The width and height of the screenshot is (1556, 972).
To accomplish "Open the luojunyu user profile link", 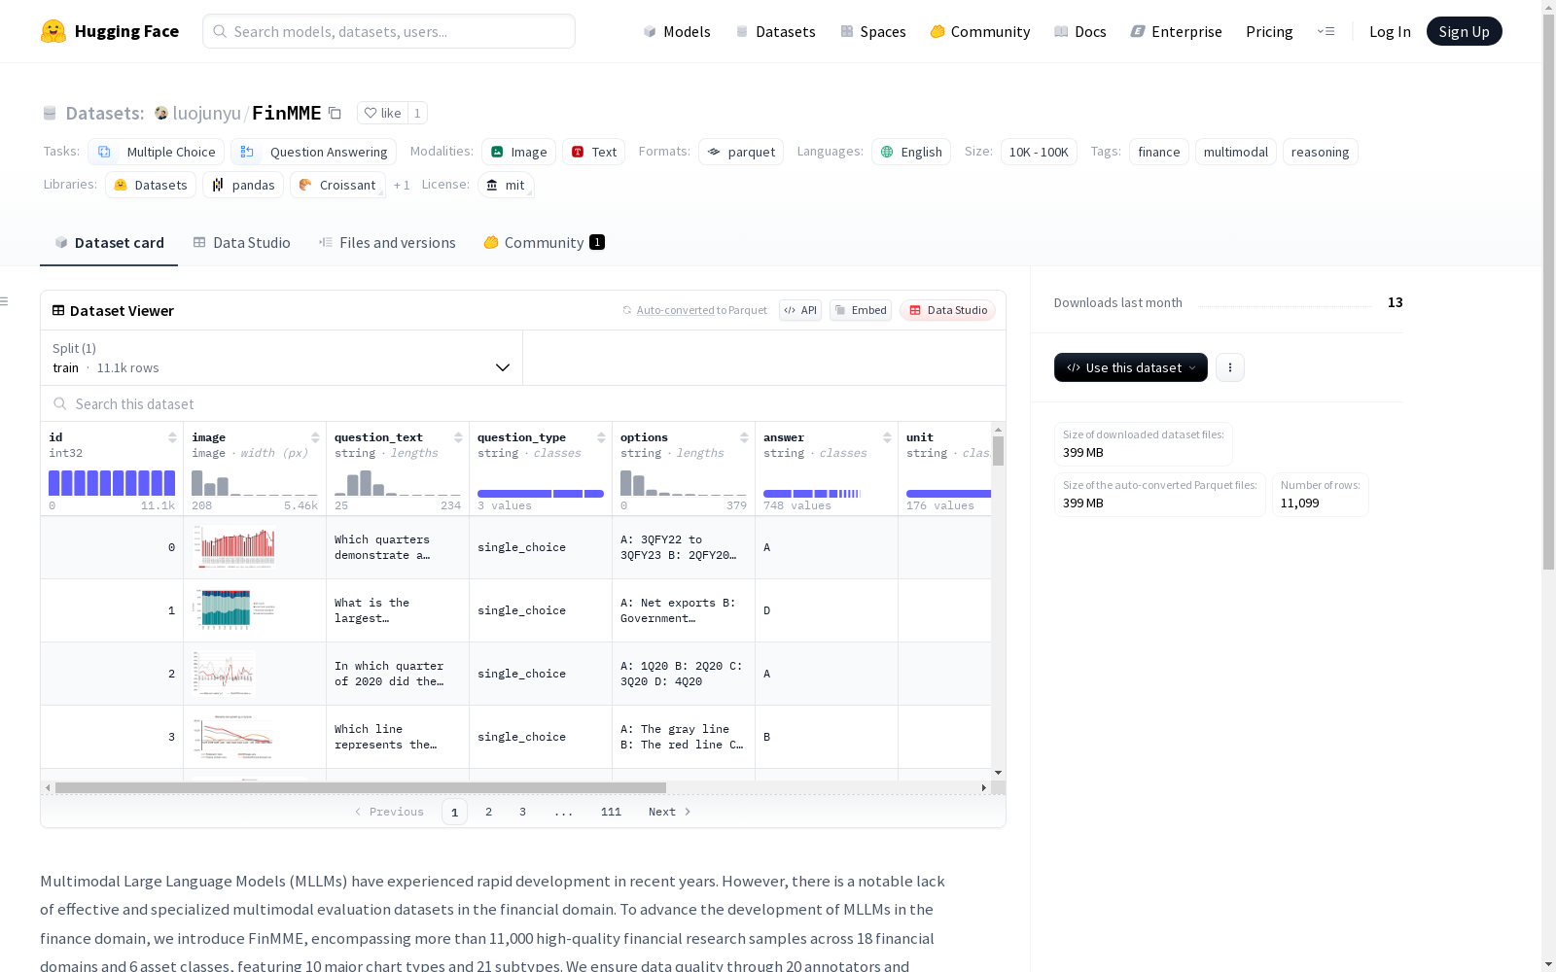I will click(207, 113).
